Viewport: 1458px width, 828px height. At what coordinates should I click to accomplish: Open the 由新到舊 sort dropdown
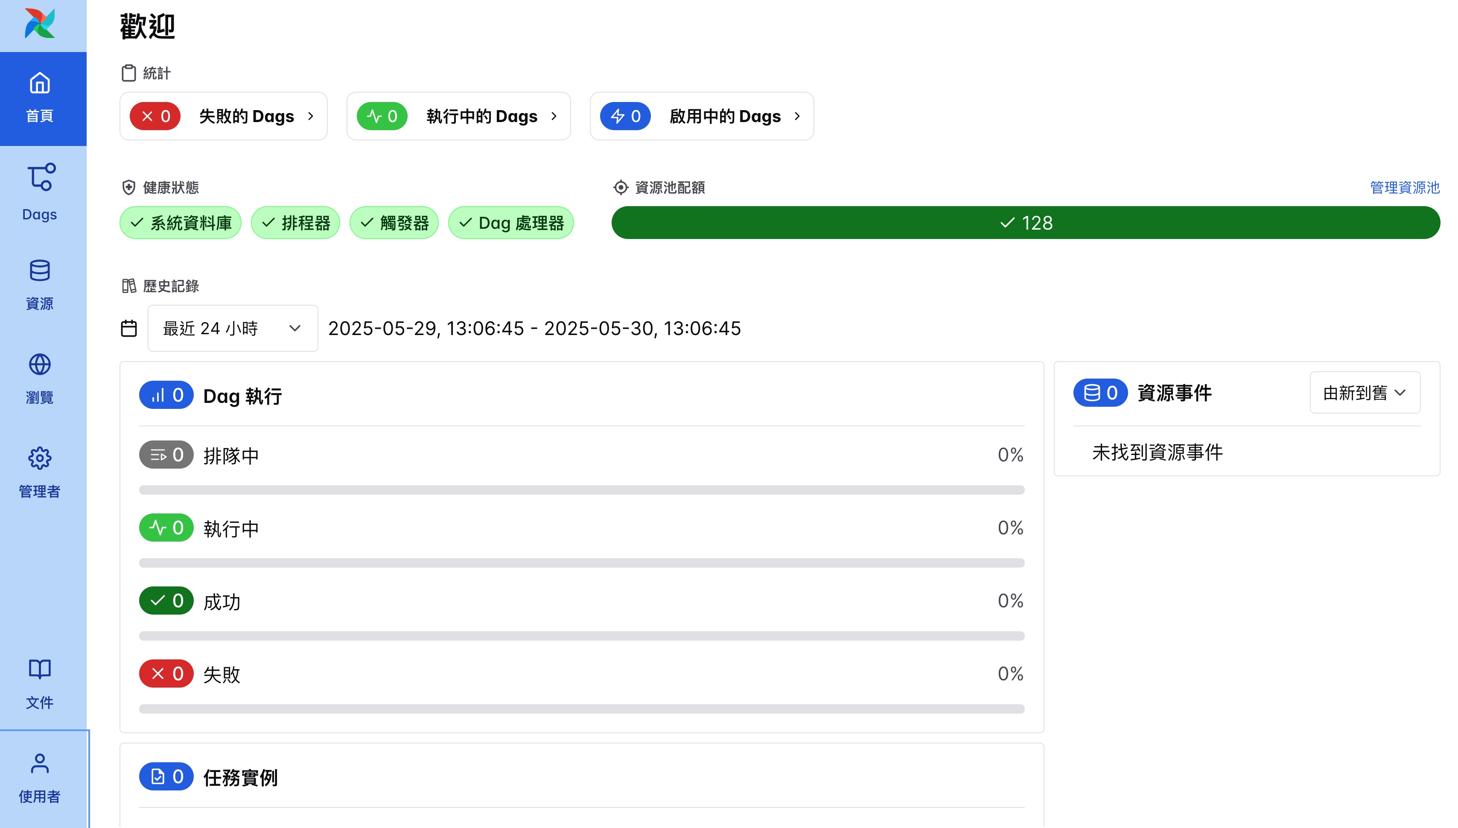[1365, 392]
